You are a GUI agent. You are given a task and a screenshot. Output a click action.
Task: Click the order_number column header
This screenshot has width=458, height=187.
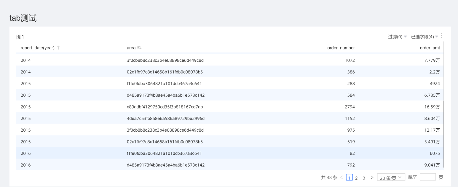click(341, 48)
